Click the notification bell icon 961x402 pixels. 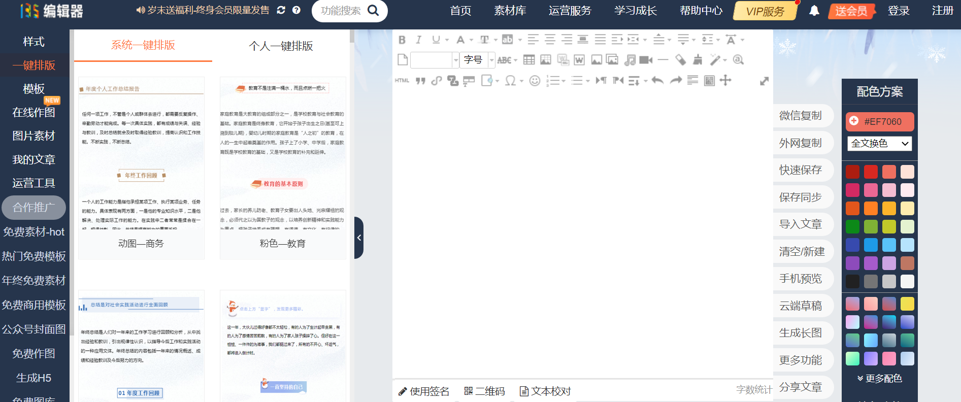[814, 11]
